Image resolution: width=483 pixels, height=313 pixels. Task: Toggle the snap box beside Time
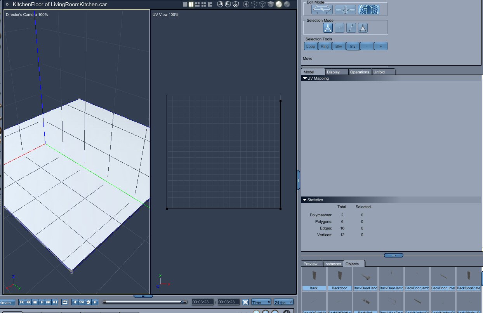(x=245, y=302)
